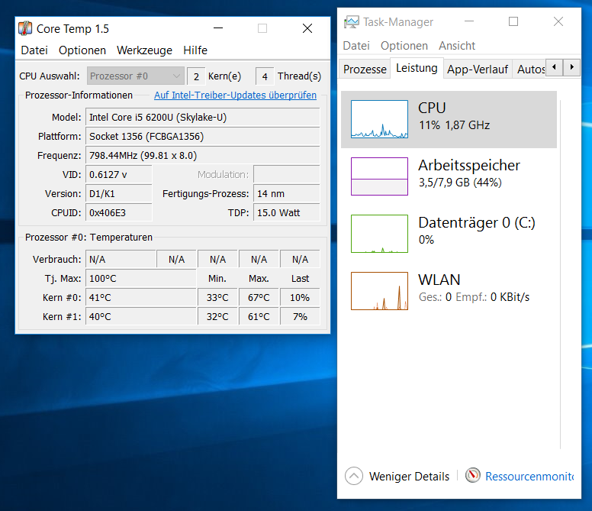Click the Core Temp thermometer app icon
The height and width of the screenshot is (511, 592).
pyautogui.click(x=25, y=28)
